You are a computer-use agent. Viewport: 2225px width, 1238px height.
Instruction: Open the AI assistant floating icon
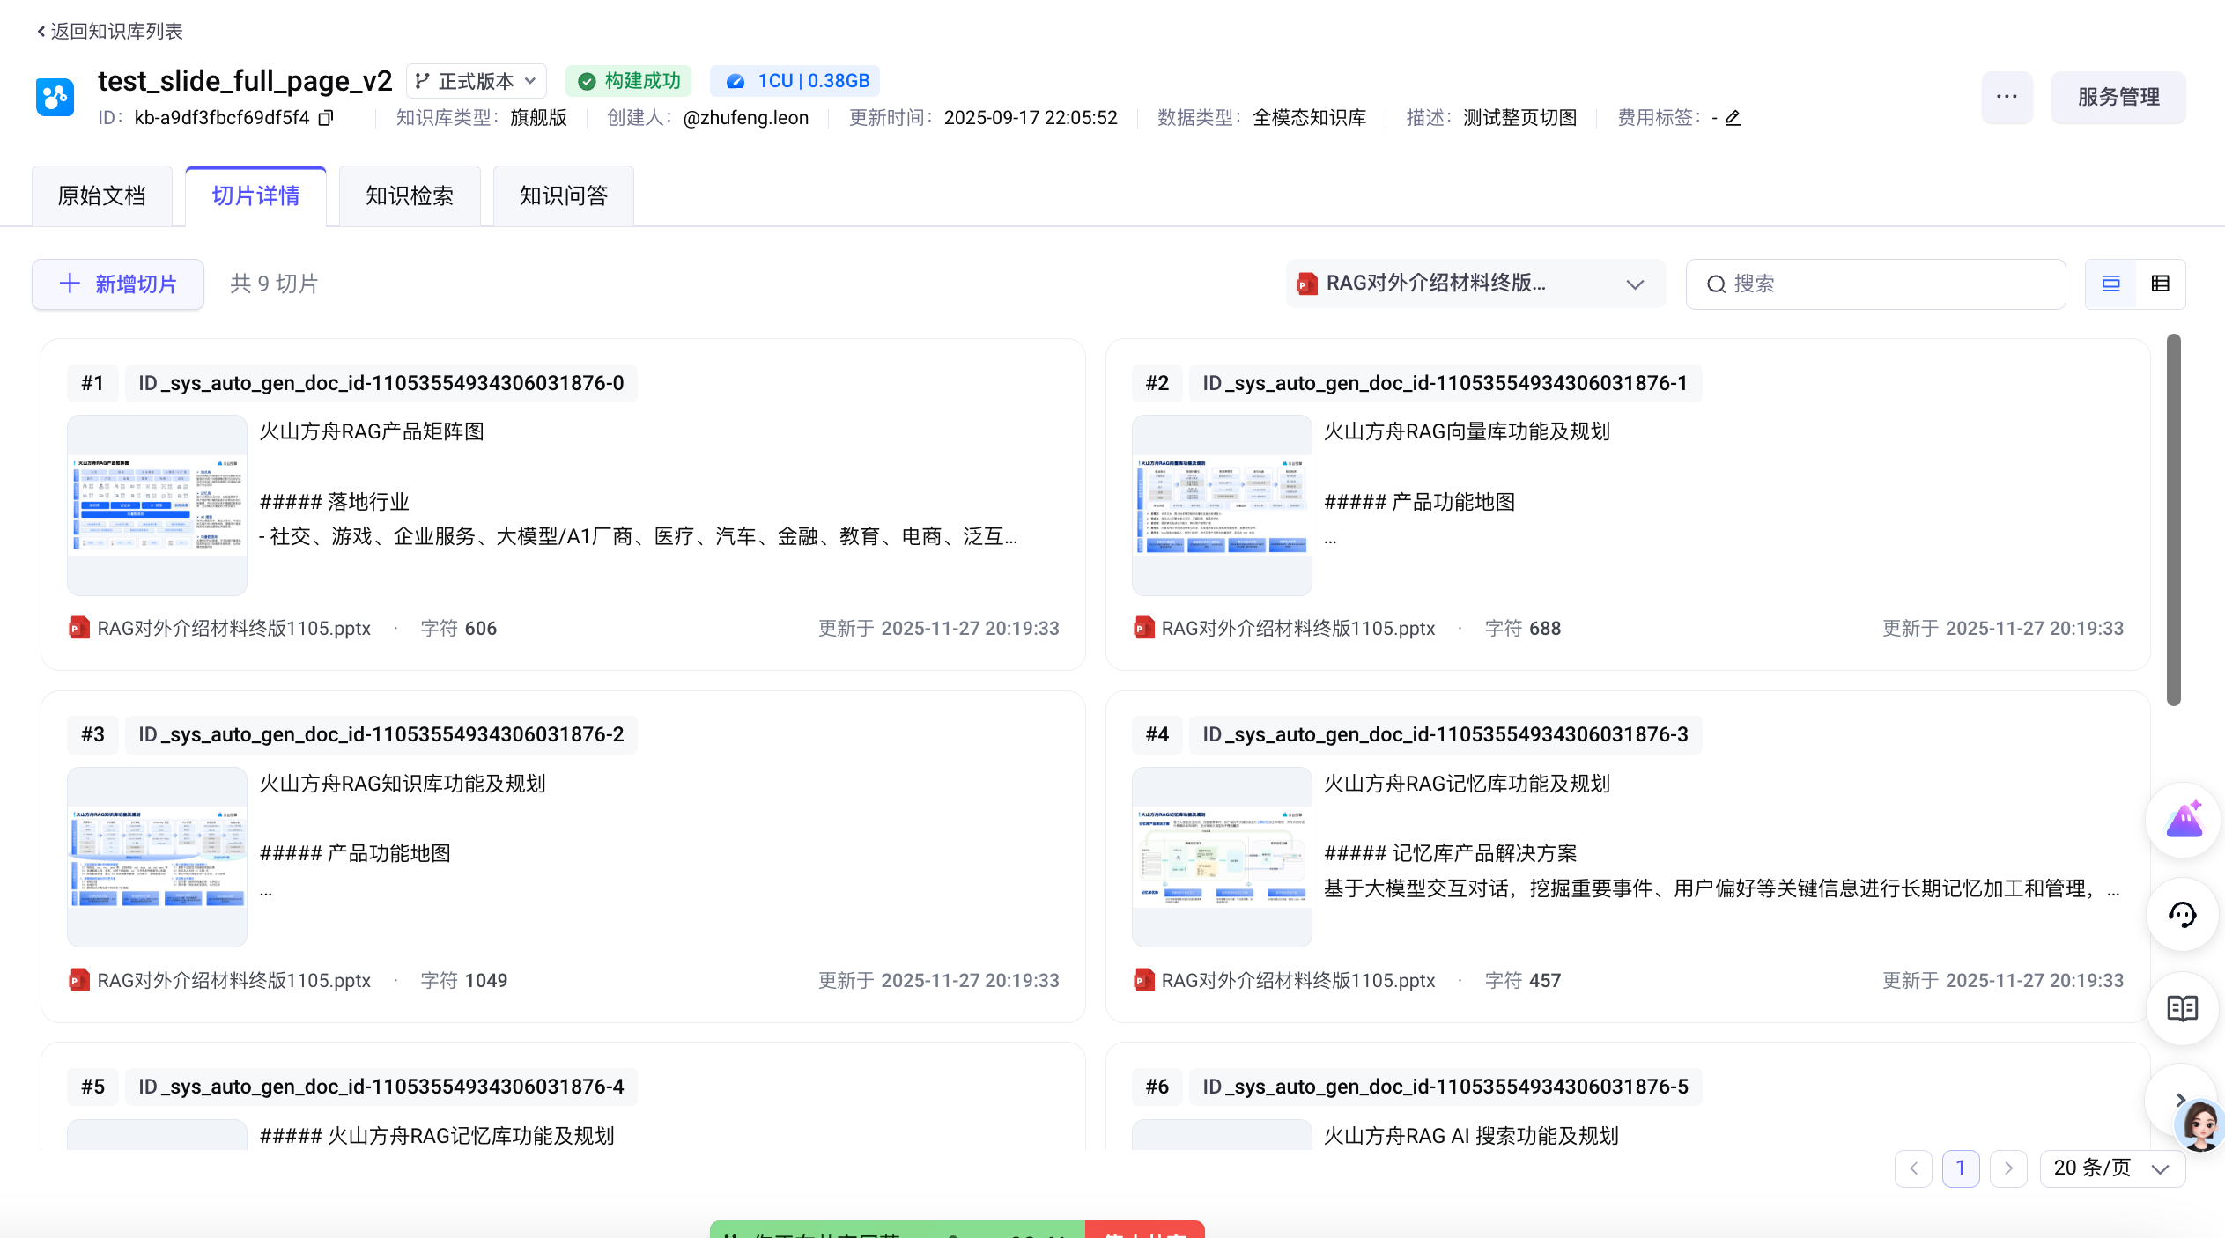[2183, 820]
